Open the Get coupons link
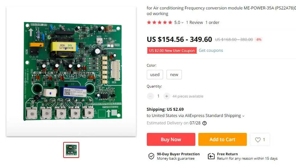The image size is (296, 165). 211,50
